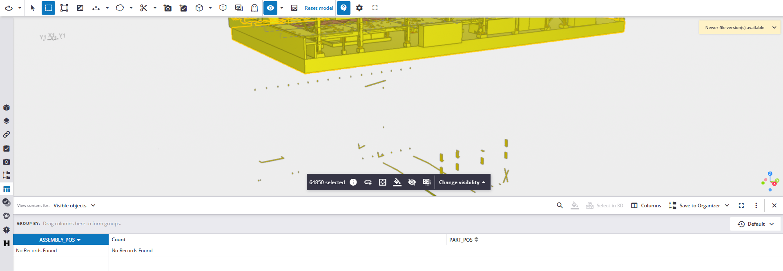
Task: Sort by the ASSEMBLY_POS column header
Action: point(60,240)
